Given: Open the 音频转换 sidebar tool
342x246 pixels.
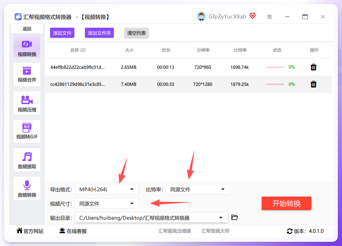Looking at the screenshot, I should coord(27,188).
